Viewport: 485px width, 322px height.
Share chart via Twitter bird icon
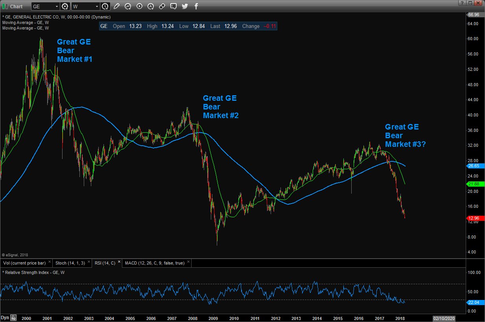[x=185, y=6]
